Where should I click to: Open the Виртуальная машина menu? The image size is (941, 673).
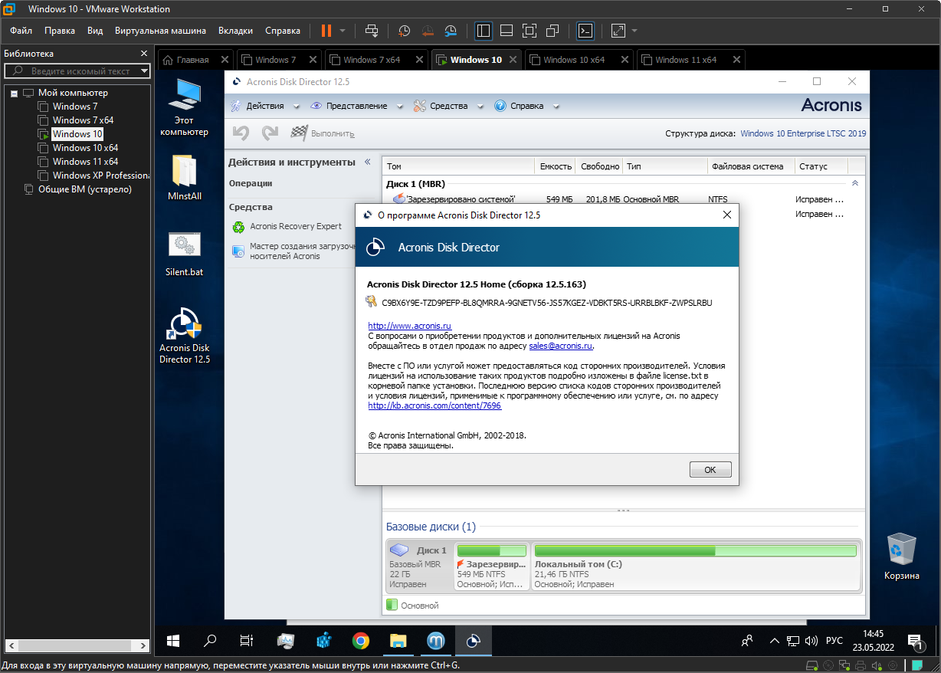pos(160,31)
